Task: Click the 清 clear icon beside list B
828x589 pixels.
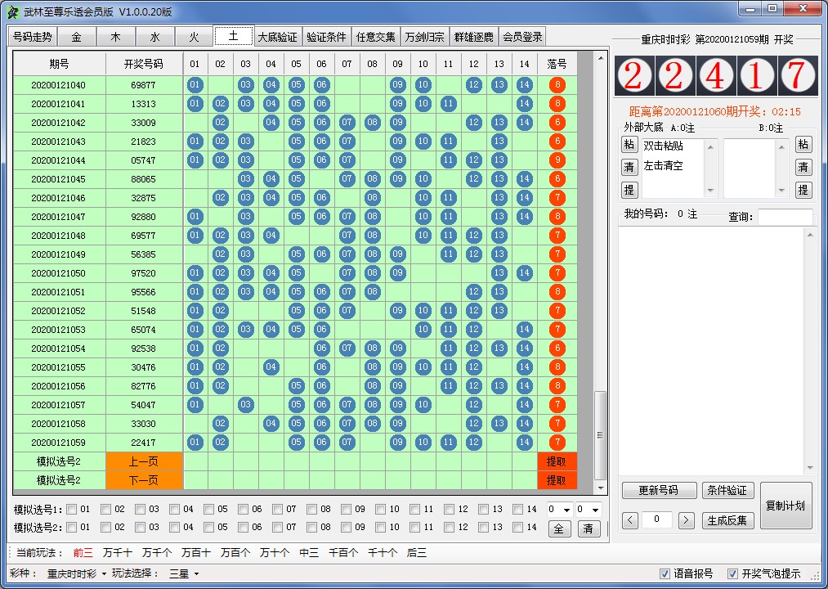Action: point(803,167)
